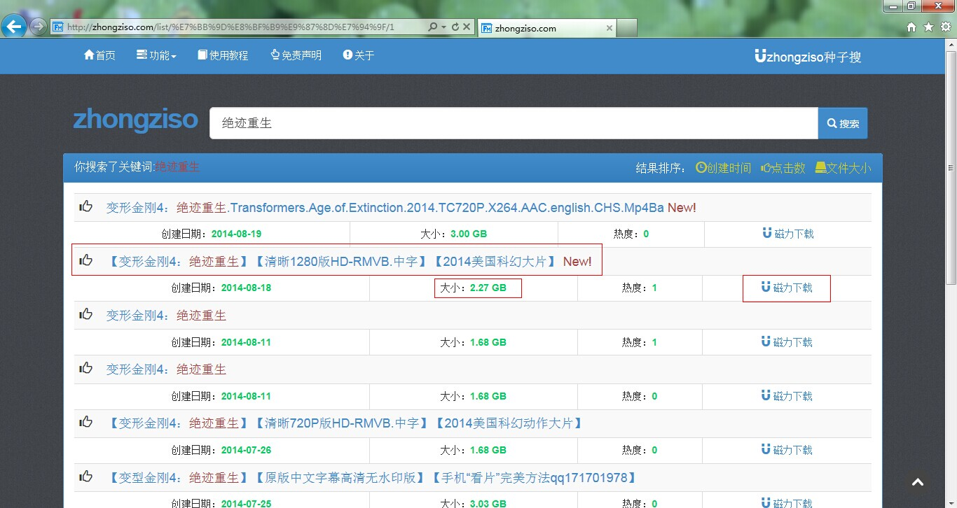The width and height of the screenshot is (957, 508).
Task: Sort results by 点击数
Action: (x=783, y=168)
